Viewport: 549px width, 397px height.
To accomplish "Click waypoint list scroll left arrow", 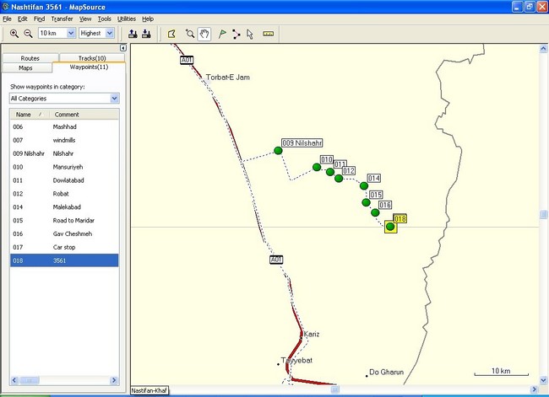I will [x=14, y=380].
